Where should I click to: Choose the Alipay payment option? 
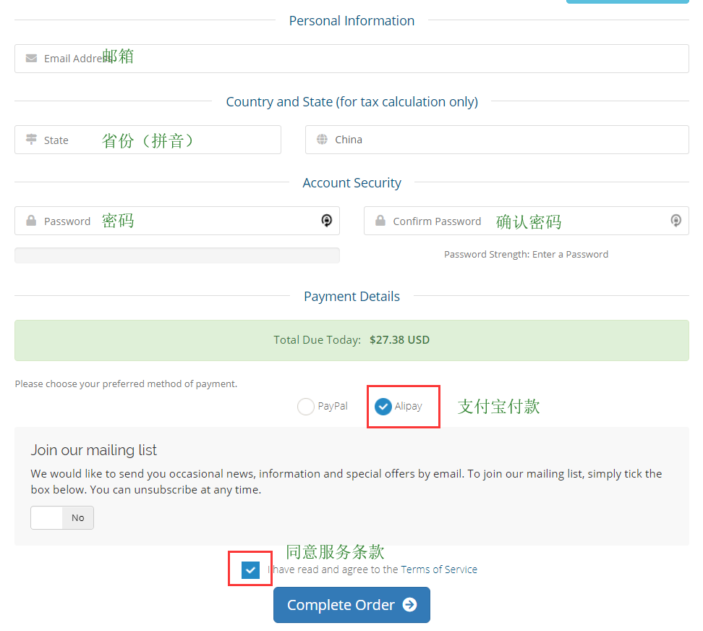(x=383, y=407)
